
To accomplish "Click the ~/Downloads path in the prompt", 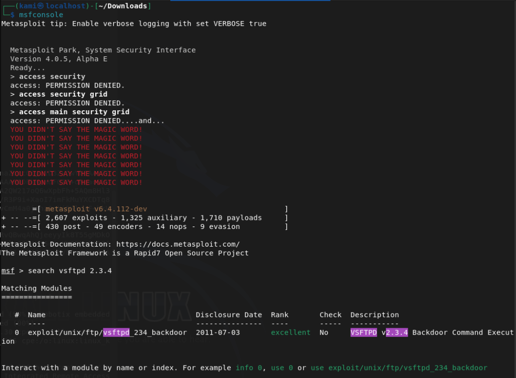I will pos(128,6).
